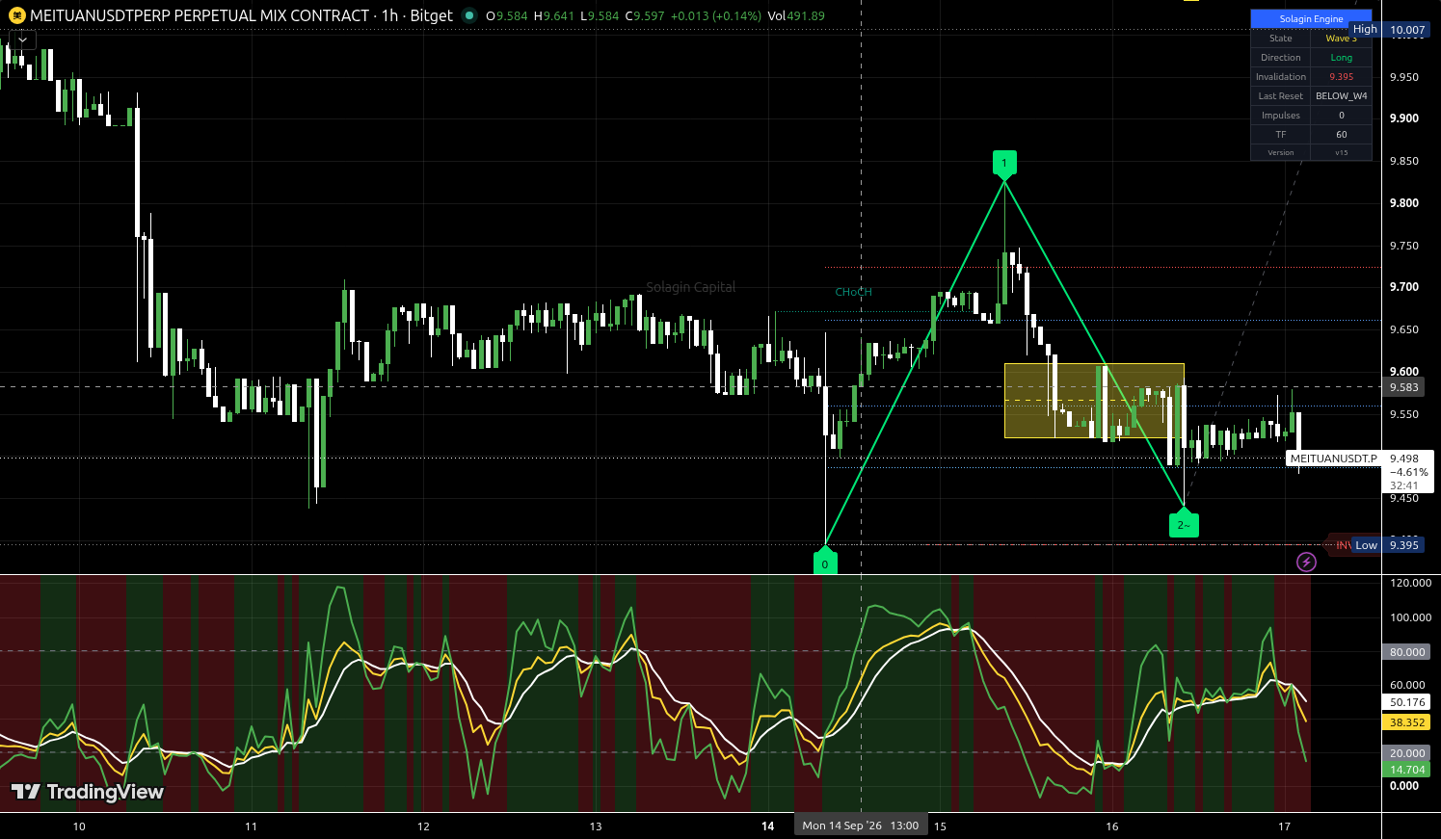Click the red Invalidation 9.395 table value
1441x839 pixels.
(1341, 77)
